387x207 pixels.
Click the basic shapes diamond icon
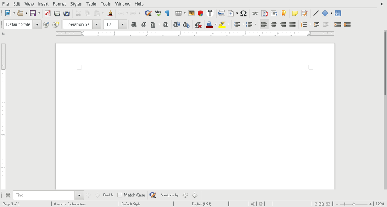(x=325, y=13)
